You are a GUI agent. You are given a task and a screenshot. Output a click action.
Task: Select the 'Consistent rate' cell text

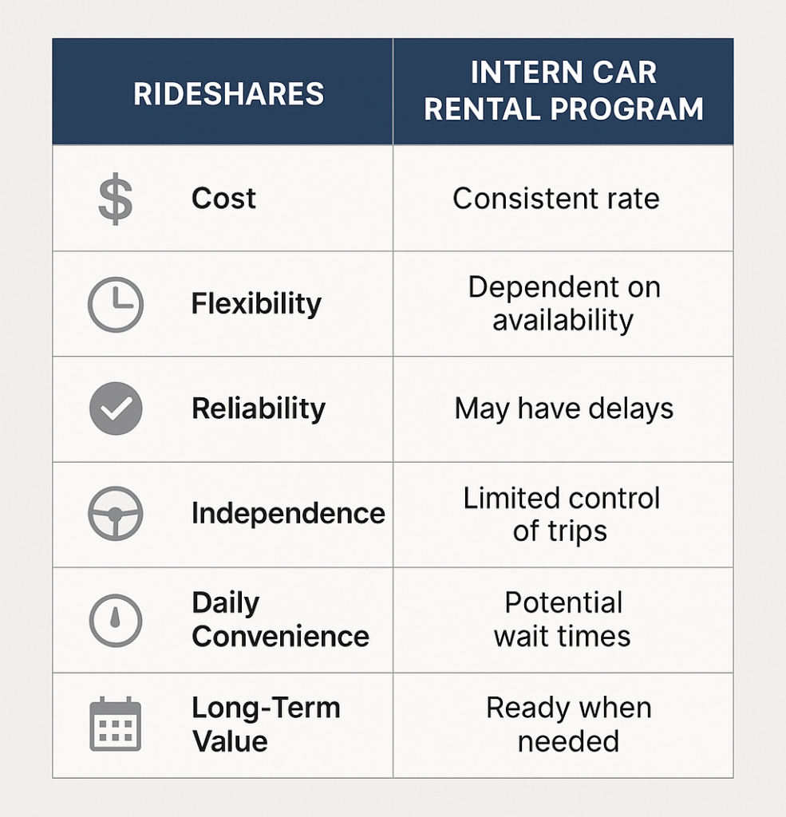(x=556, y=199)
